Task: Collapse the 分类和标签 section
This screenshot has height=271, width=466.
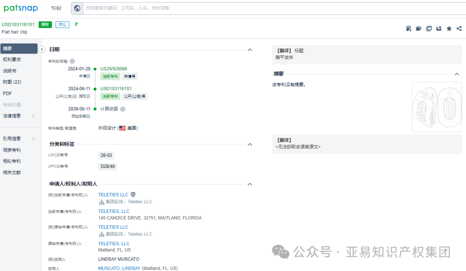Action: (x=250, y=145)
